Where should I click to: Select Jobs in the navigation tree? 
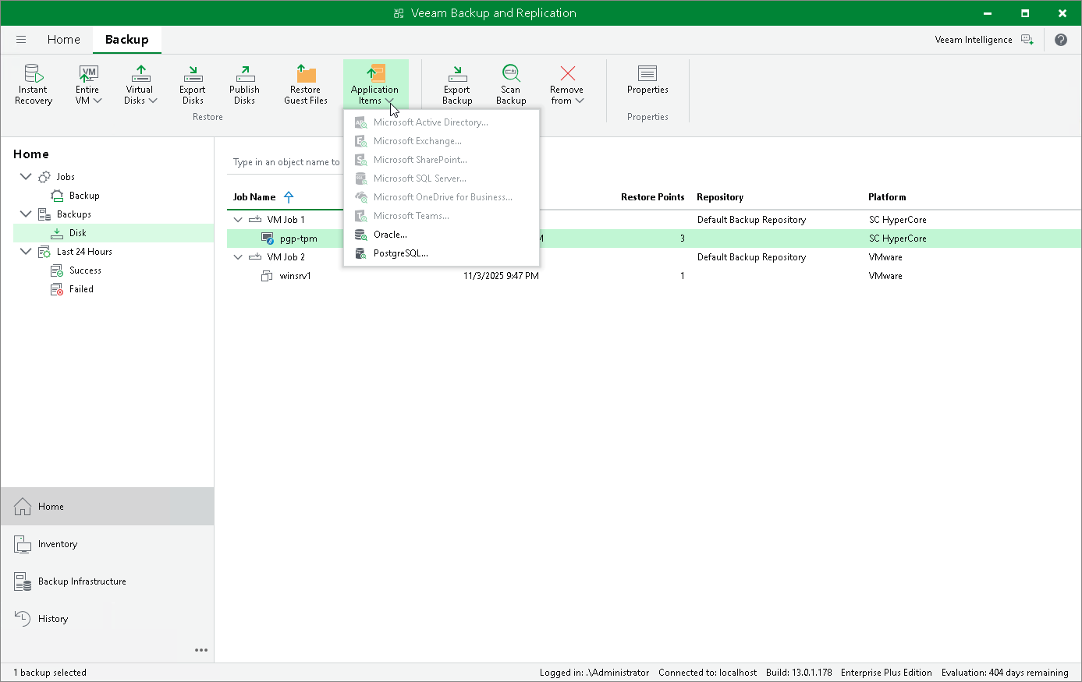coord(66,177)
